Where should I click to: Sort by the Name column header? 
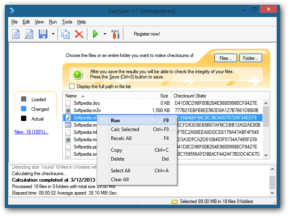coord(100,96)
